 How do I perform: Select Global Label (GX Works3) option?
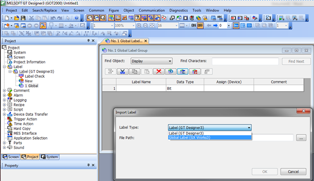(209, 137)
